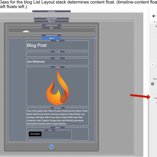
Task: Click the highlighted blue Layout label
Action: tap(52, 38)
